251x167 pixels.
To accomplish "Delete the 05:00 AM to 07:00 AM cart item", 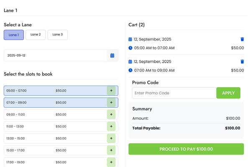I will [x=242, y=39].
